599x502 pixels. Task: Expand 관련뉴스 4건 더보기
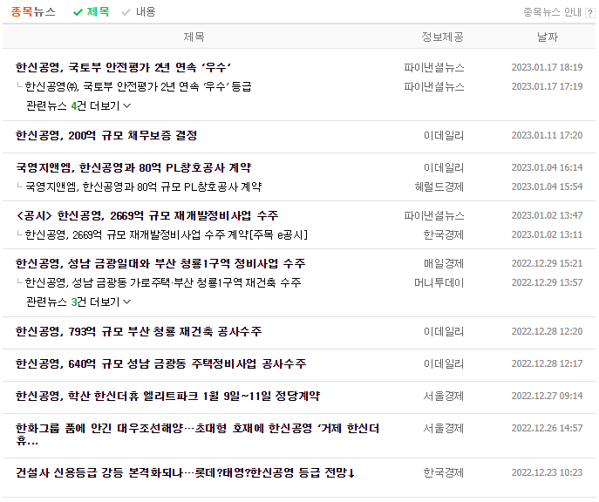(x=78, y=105)
